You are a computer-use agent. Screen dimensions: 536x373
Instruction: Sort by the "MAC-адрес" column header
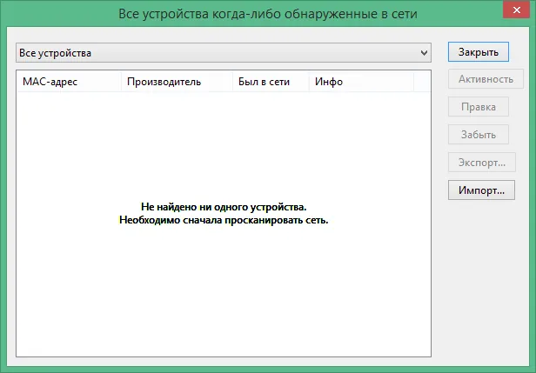click(x=69, y=82)
